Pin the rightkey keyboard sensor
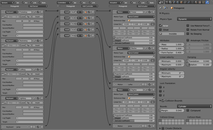Image resolution: width=213 pixels, height=130 pixels. click(x=34, y=98)
